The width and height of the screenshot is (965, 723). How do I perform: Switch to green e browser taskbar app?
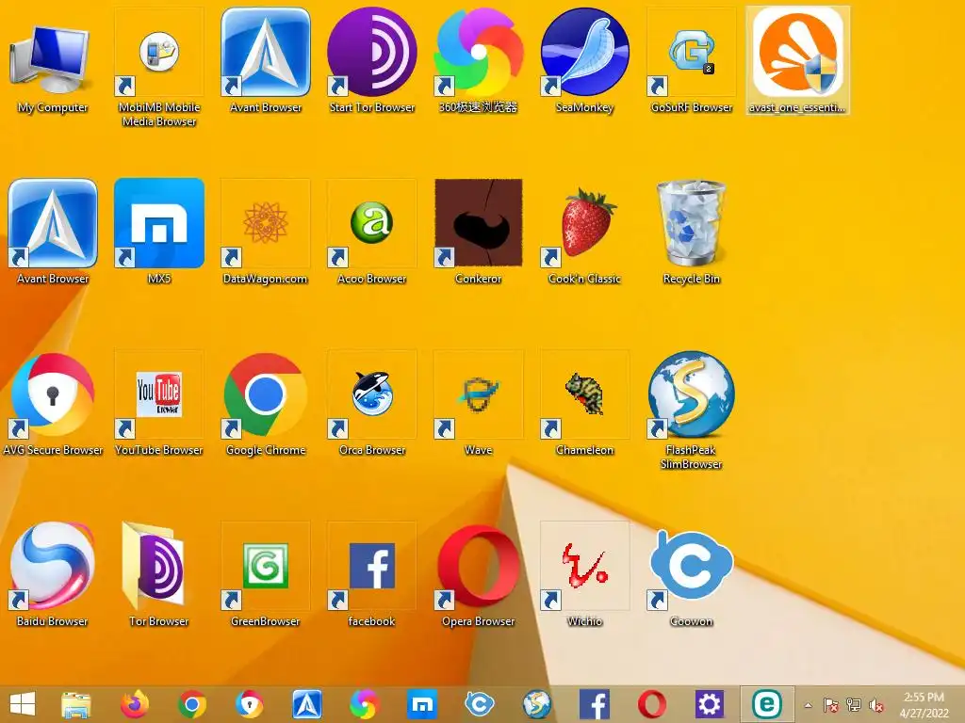(x=767, y=704)
